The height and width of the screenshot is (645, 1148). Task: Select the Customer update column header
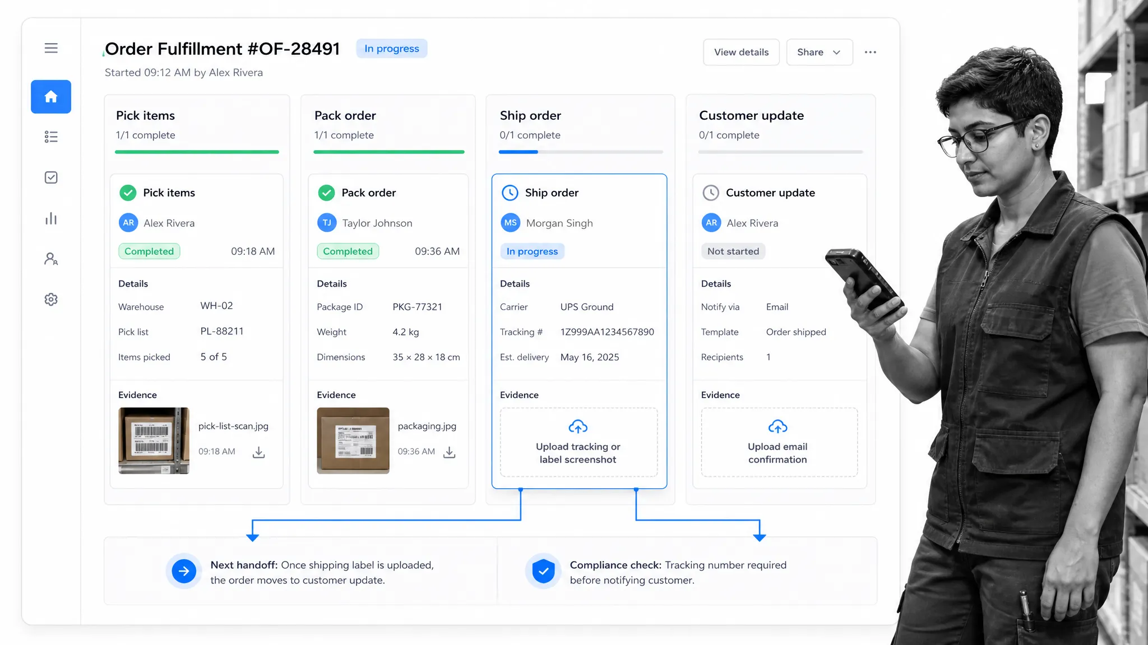(751, 115)
